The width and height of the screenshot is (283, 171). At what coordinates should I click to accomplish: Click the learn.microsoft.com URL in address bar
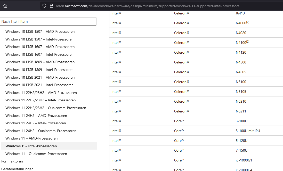tap(148, 6)
